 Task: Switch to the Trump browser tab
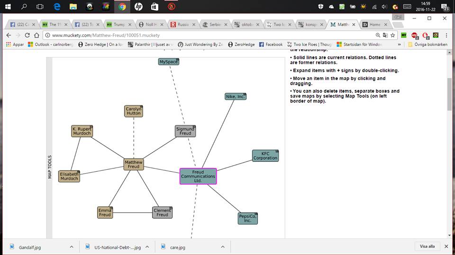117,24
